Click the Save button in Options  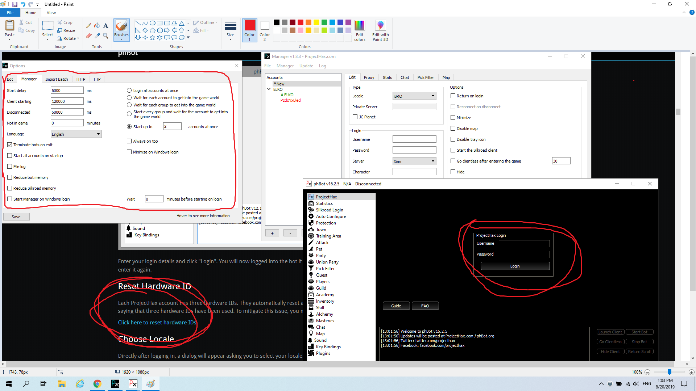(16, 217)
